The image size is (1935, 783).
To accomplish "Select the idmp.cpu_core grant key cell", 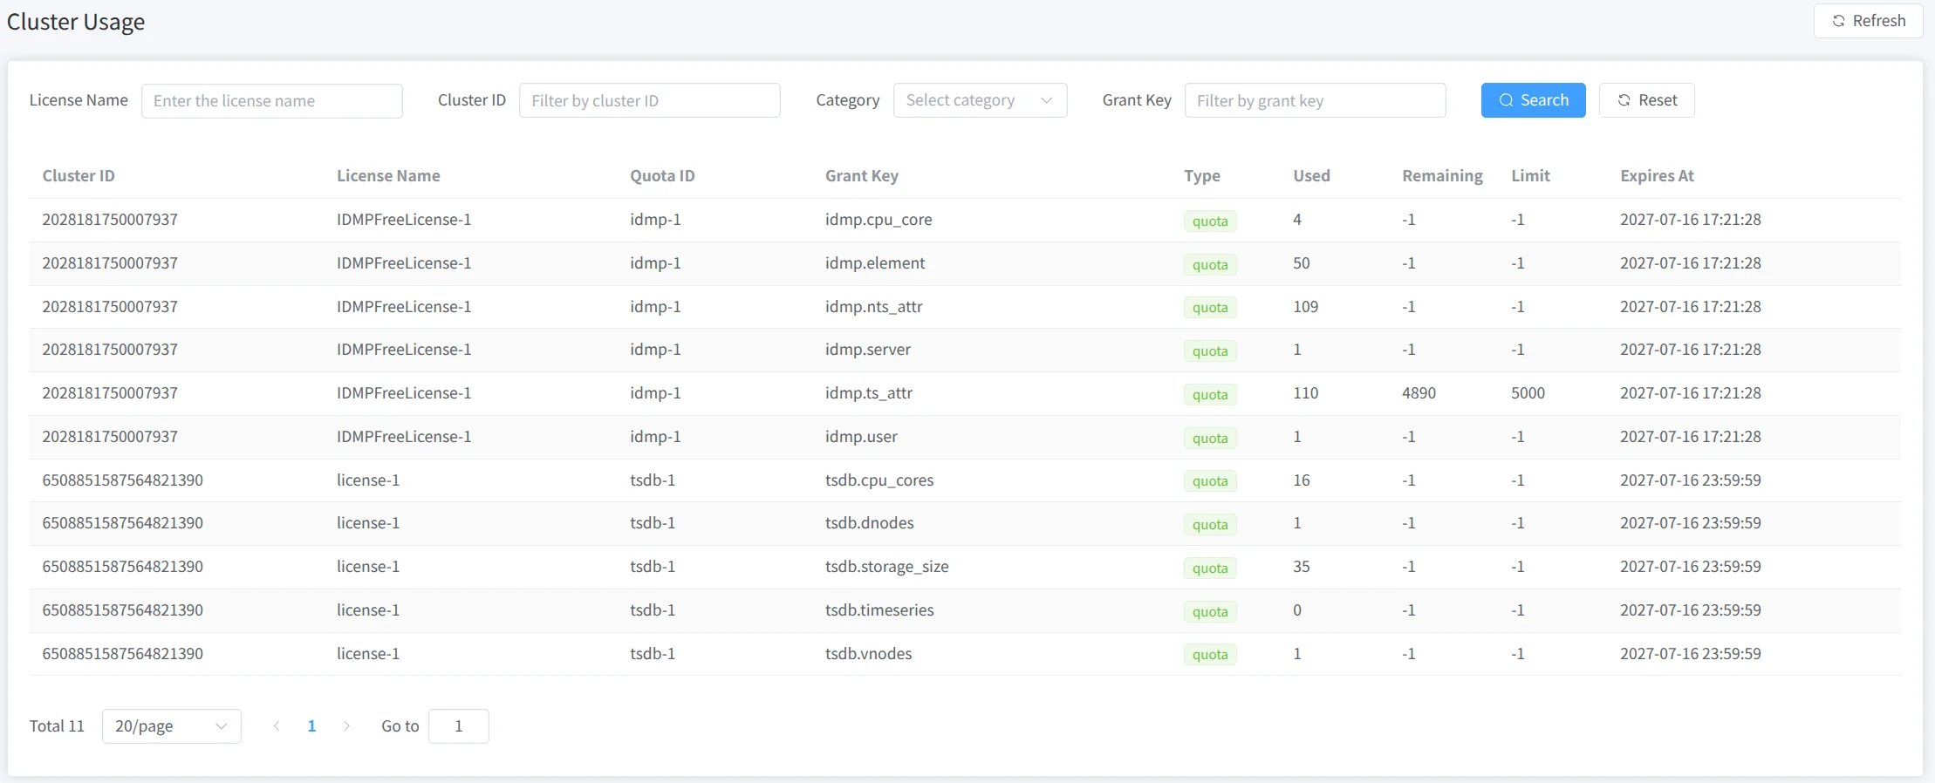I will coord(879,220).
